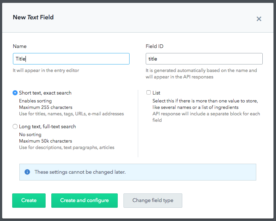Click the blue info icon in the notice
Viewport: 276px width, 221px height.
pos(27,172)
